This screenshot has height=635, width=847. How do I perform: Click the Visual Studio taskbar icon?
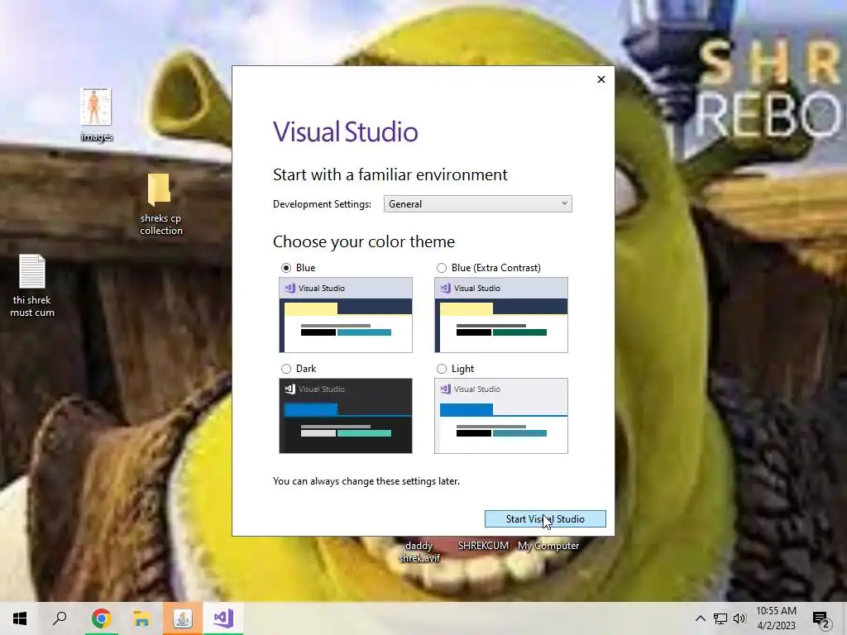click(x=223, y=618)
